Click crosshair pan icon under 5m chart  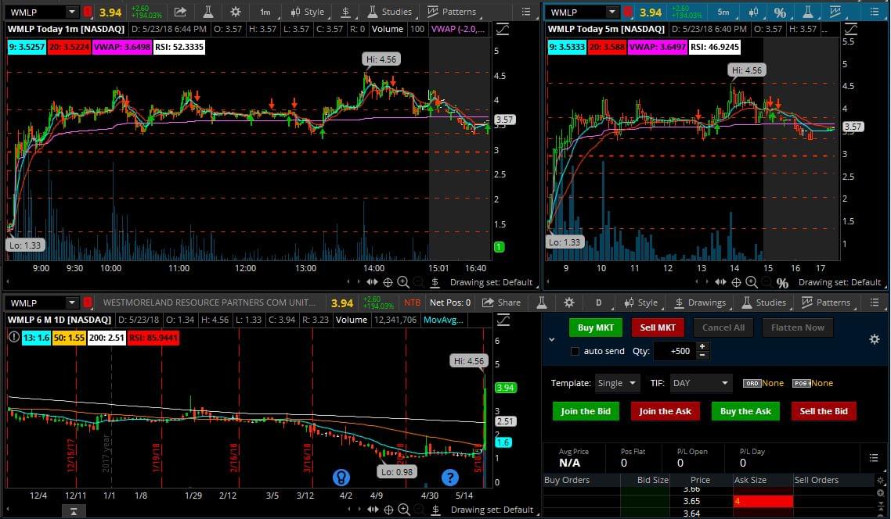click(737, 282)
